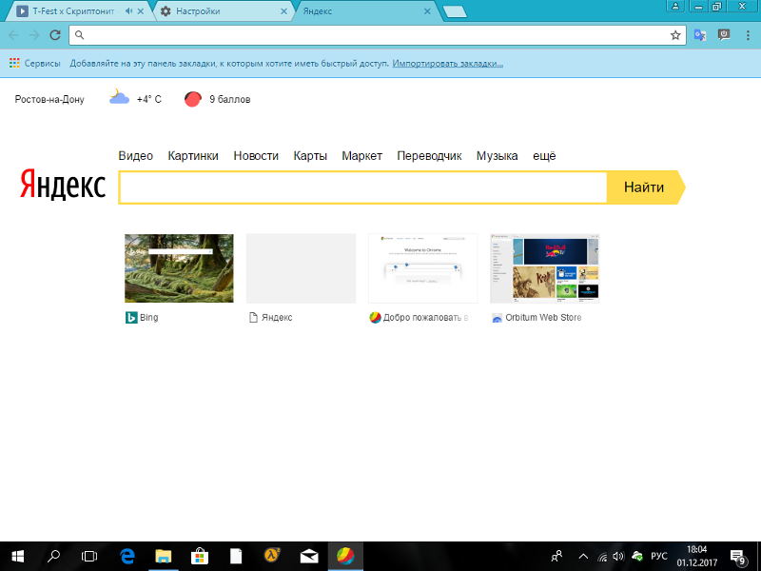Open the browser three-dot menu
The width and height of the screenshot is (761, 571).
pyautogui.click(x=748, y=35)
